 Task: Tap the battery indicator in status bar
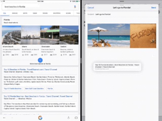(x=77, y=1)
